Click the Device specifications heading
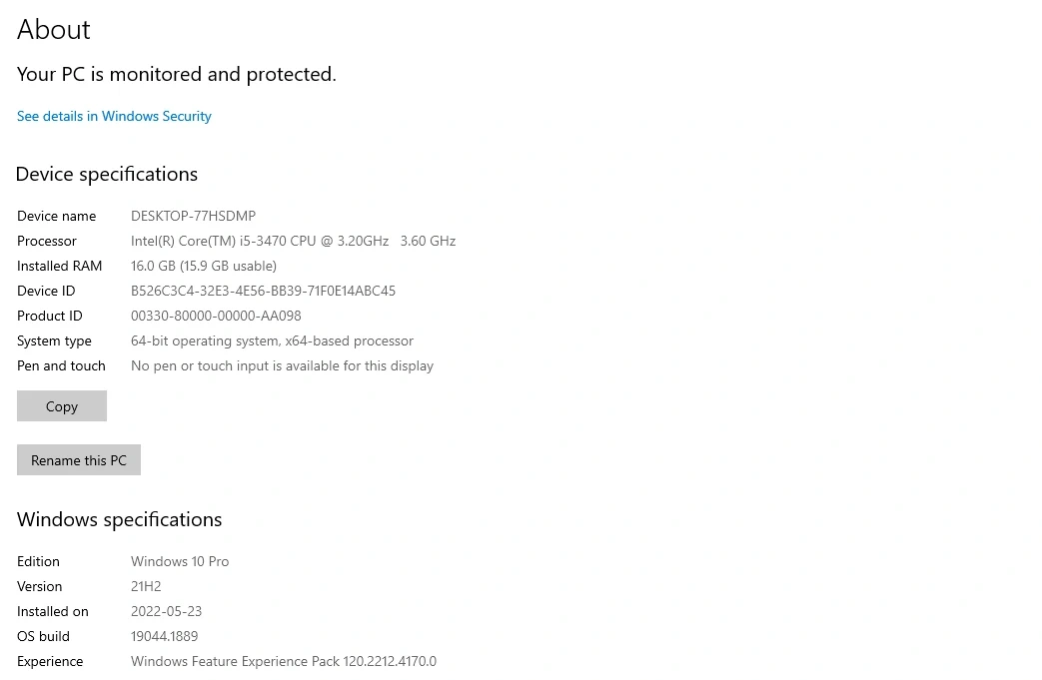 pyautogui.click(x=107, y=174)
